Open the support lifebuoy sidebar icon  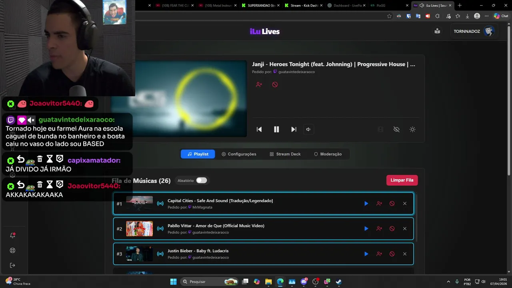click(x=12, y=250)
